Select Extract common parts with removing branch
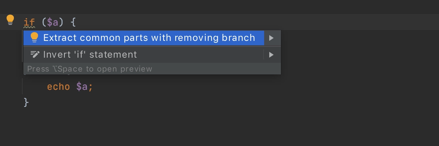 tap(149, 38)
